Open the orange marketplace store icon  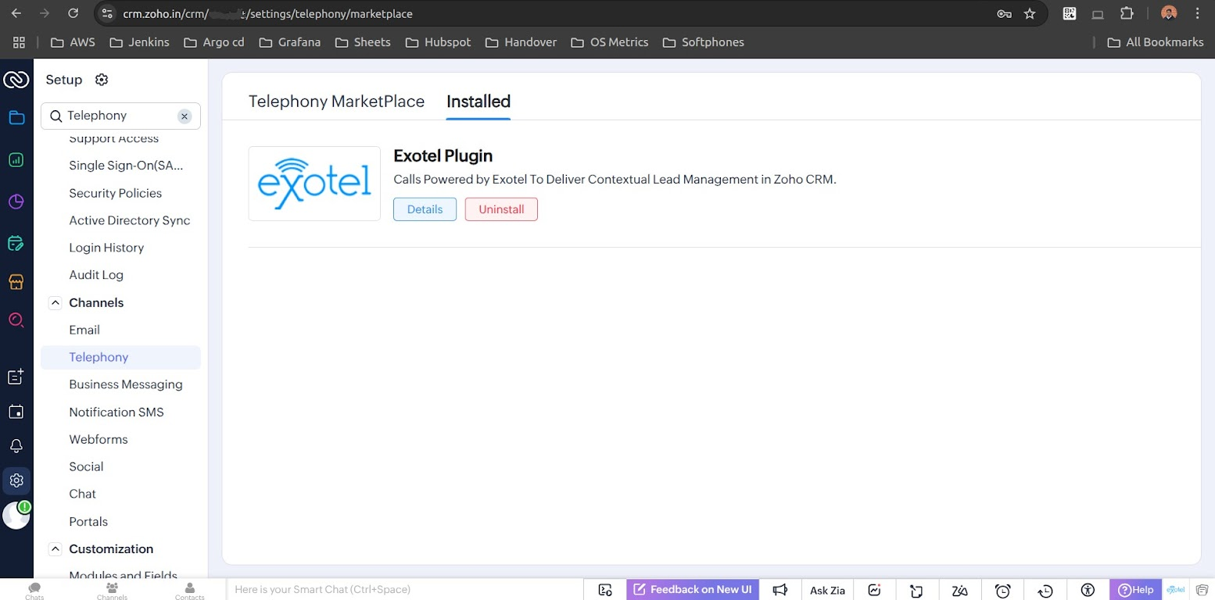click(16, 282)
